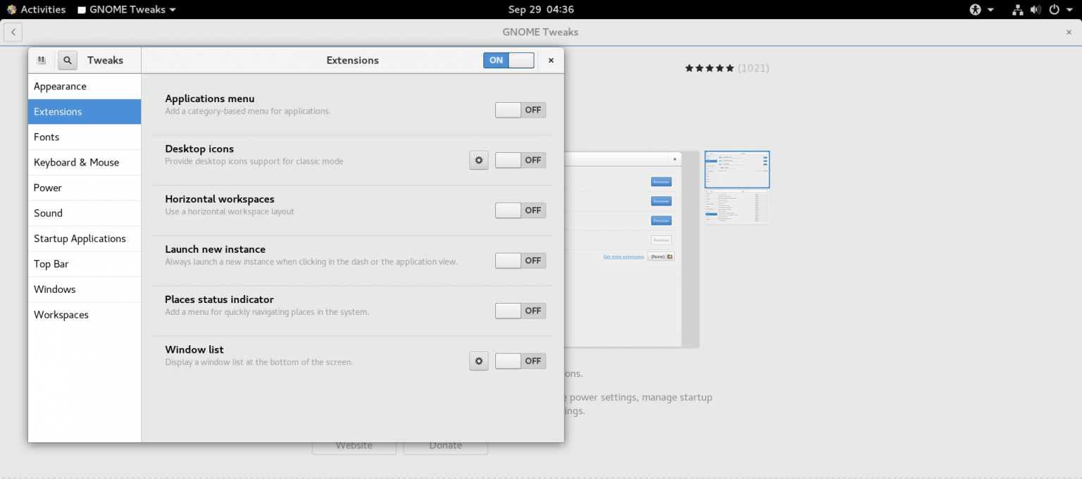Toggle Applications menu extension on
The image size is (1082, 479).
pyautogui.click(x=520, y=110)
